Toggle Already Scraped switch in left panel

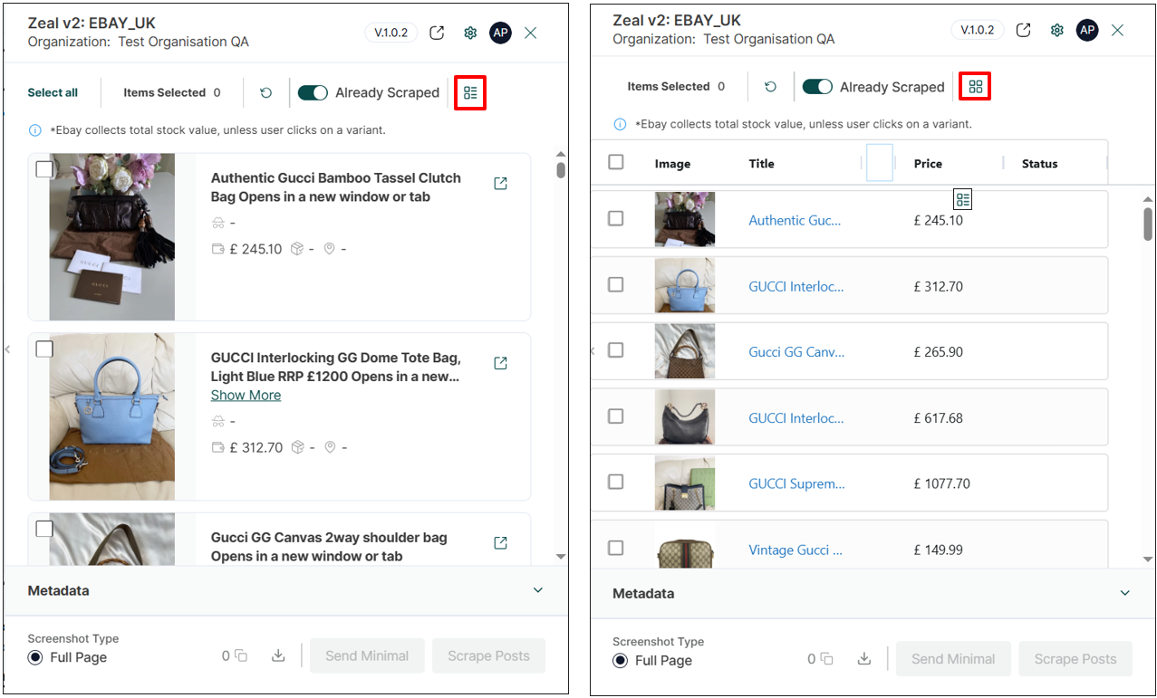coord(313,92)
